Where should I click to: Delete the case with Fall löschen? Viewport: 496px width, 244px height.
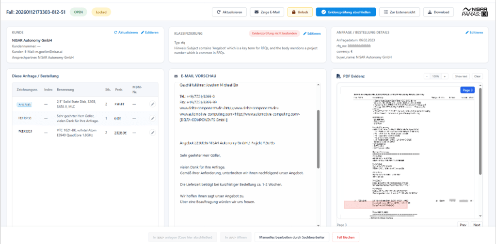pos(346,237)
